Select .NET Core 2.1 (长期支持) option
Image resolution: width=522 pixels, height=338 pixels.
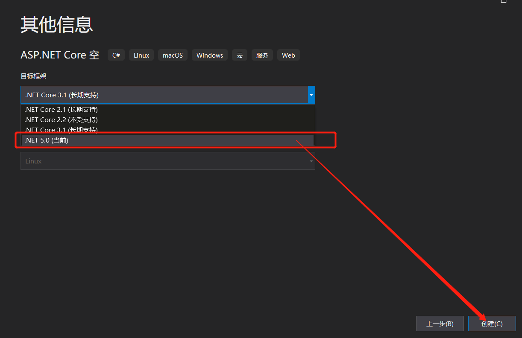coord(168,110)
